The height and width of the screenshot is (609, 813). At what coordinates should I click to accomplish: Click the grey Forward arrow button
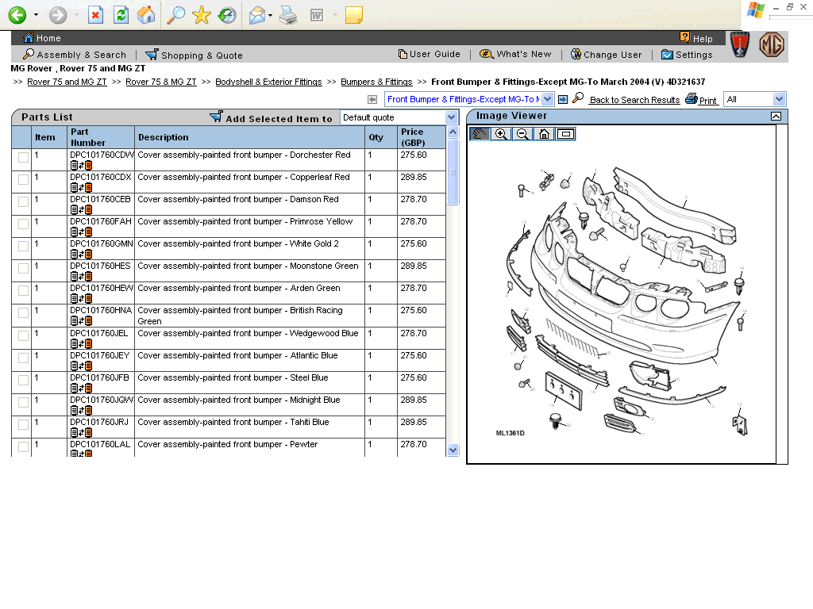click(57, 15)
